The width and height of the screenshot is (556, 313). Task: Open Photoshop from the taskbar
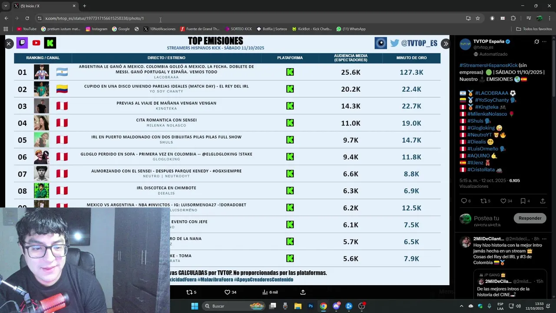pyautogui.click(x=311, y=306)
